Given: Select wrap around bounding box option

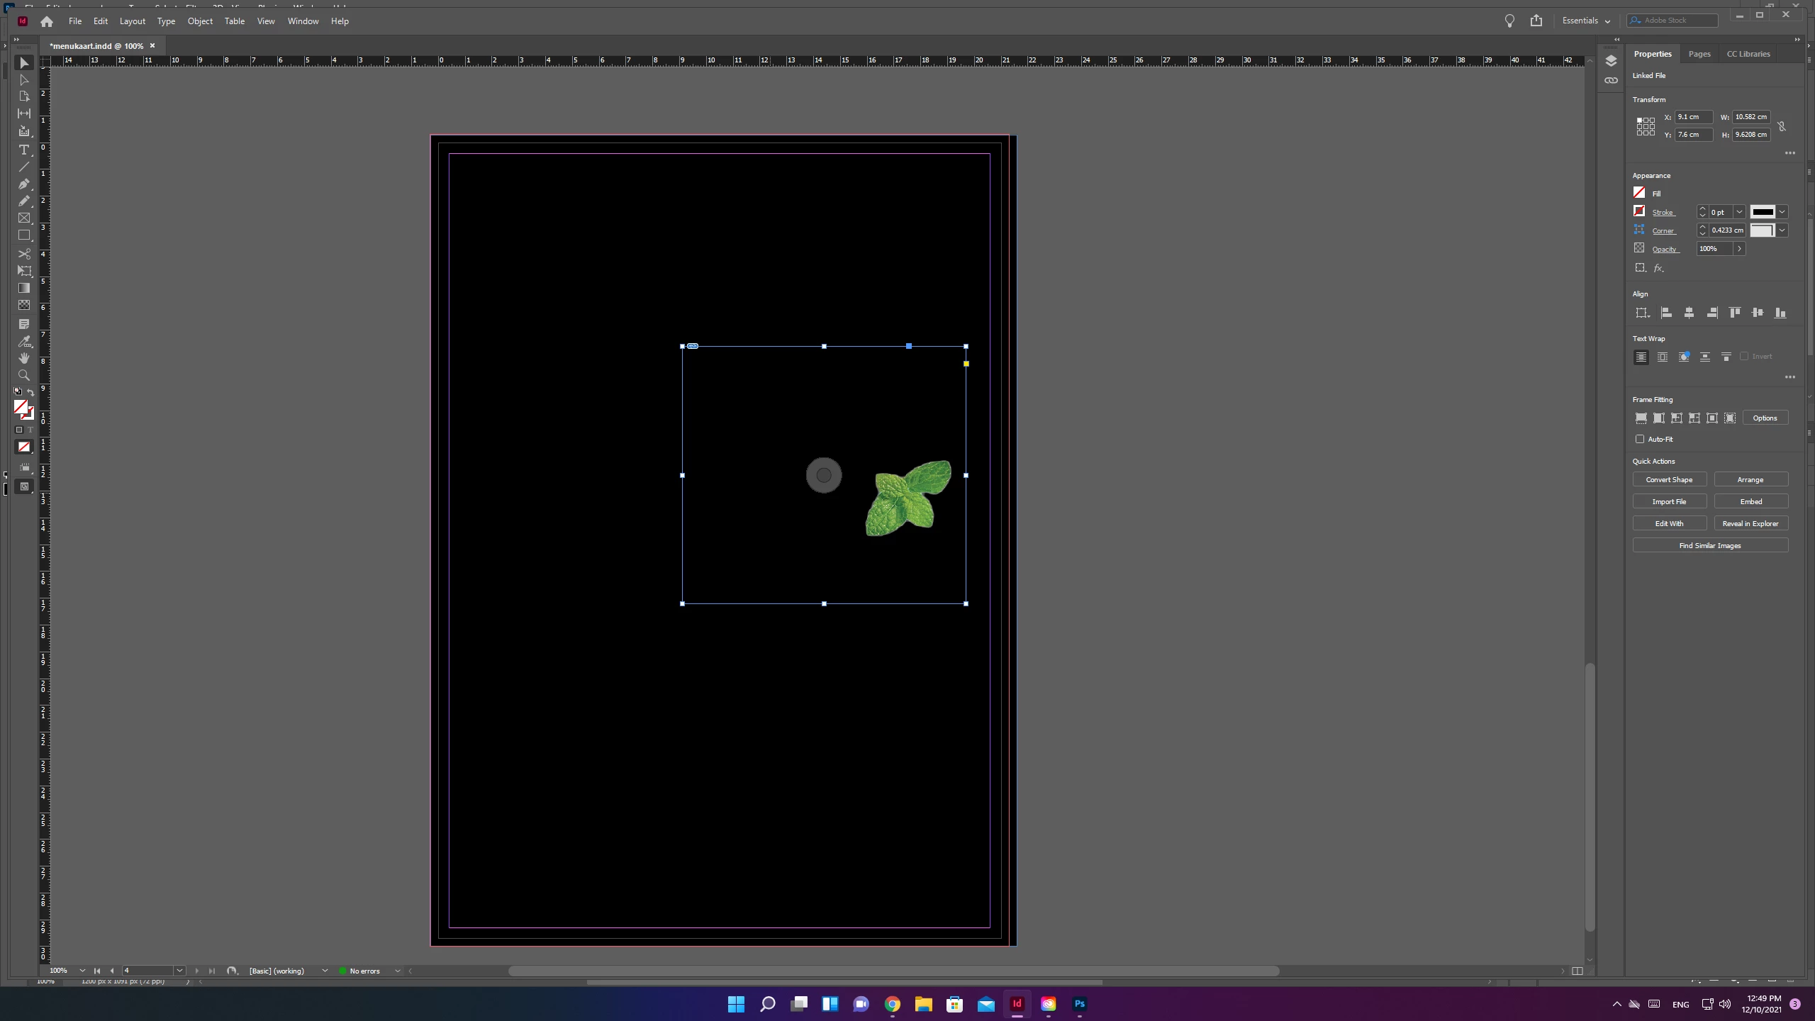Looking at the screenshot, I should (x=1662, y=357).
